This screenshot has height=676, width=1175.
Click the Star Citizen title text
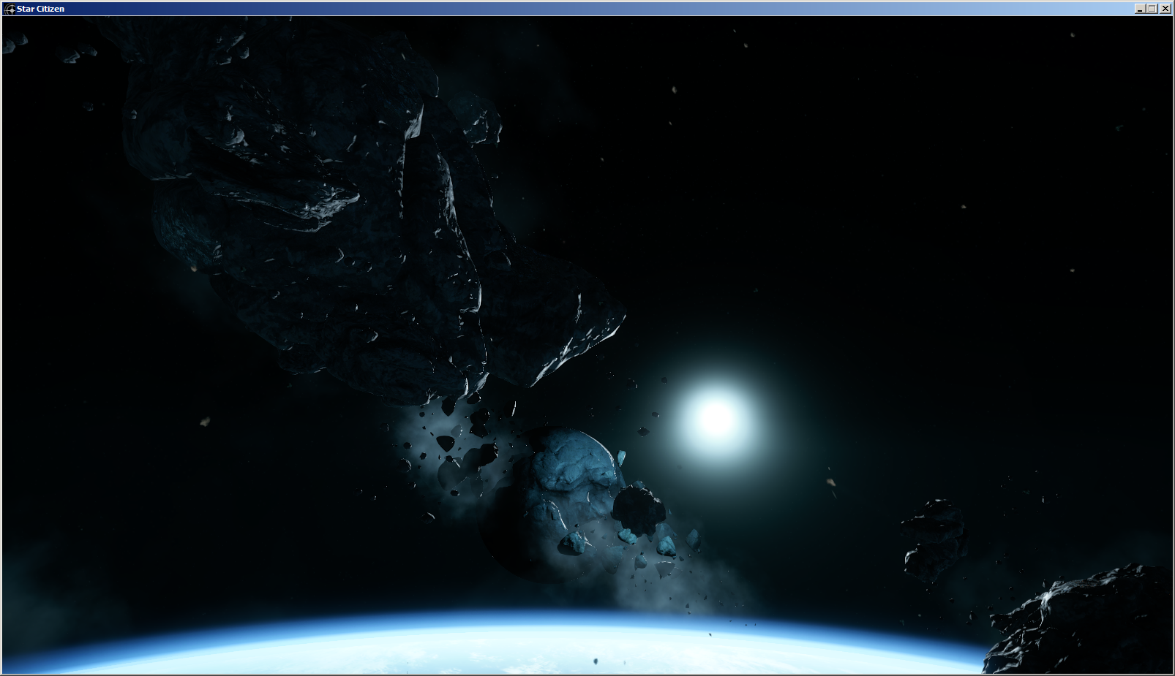[x=40, y=9]
